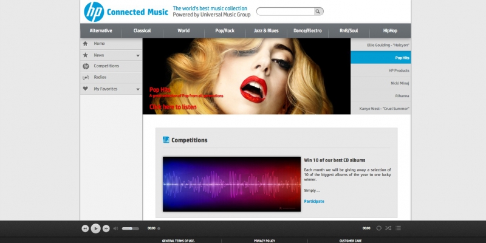
Task: Open My Favorites in sidebar
Action: pyautogui.click(x=111, y=89)
